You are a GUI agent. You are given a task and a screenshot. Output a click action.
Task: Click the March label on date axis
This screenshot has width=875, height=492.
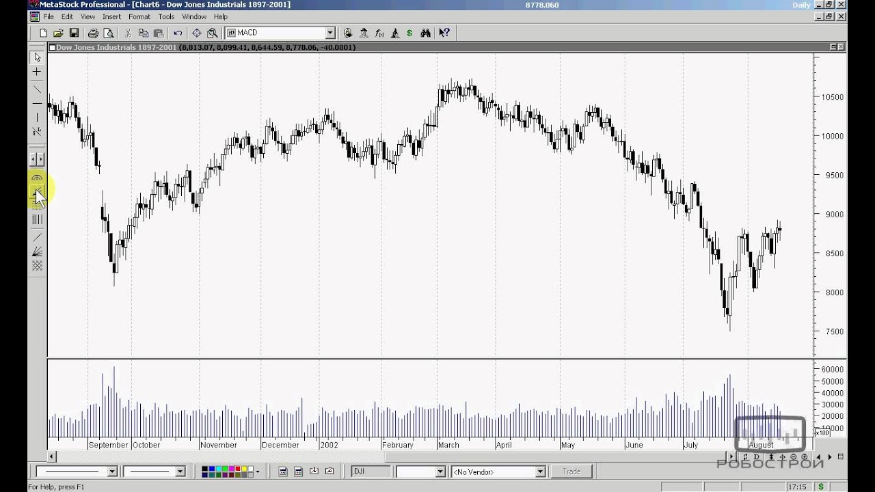pos(448,445)
